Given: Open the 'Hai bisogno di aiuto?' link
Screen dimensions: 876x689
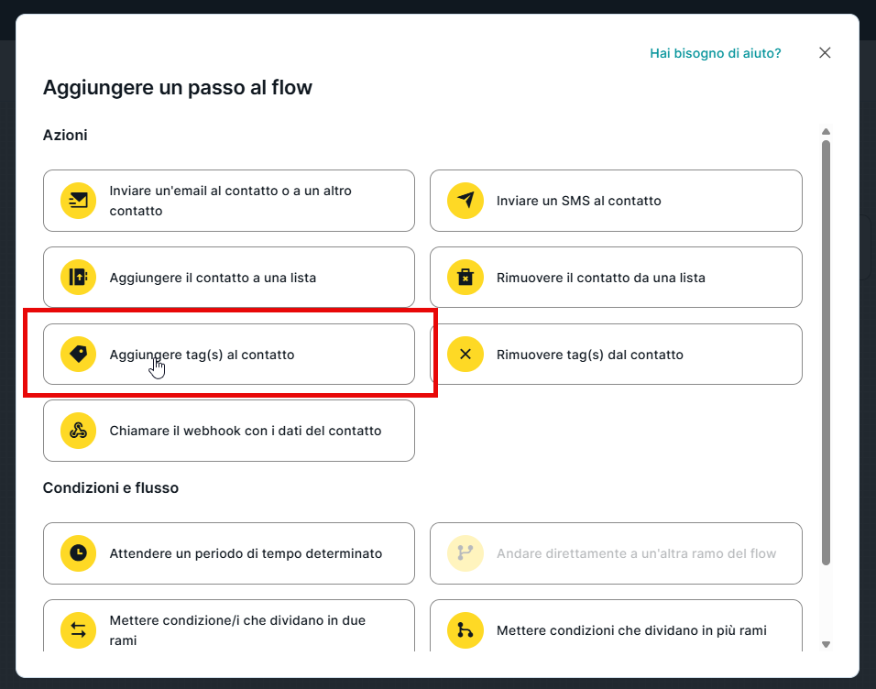Looking at the screenshot, I should (x=715, y=53).
